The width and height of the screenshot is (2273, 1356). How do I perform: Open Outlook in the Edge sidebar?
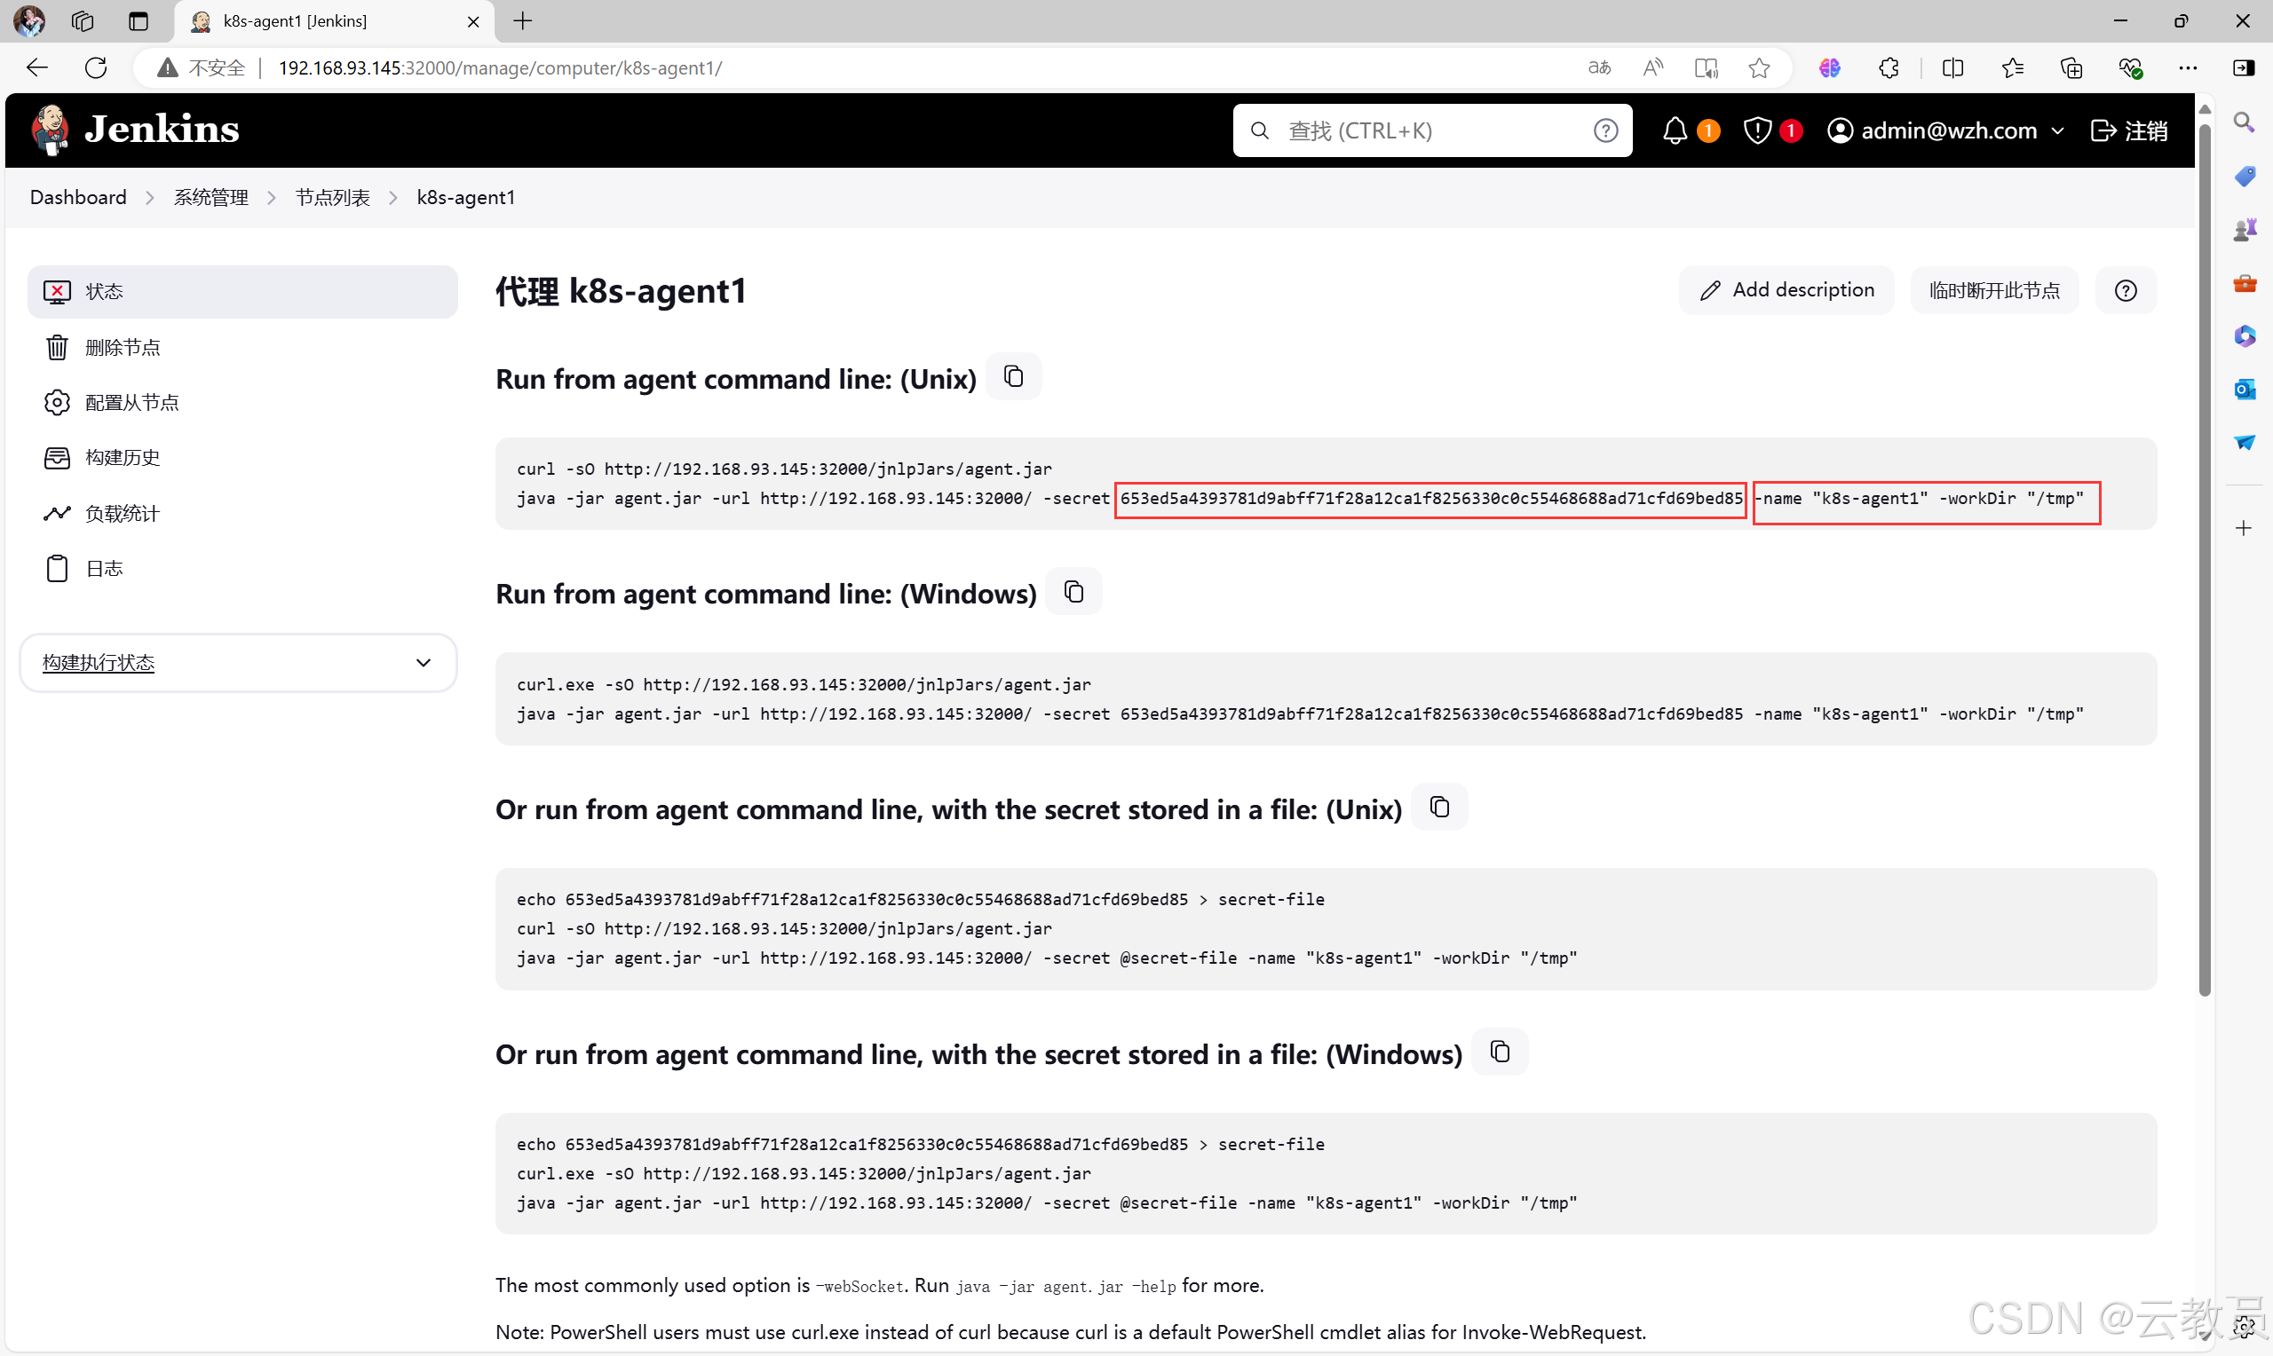(2244, 390)
